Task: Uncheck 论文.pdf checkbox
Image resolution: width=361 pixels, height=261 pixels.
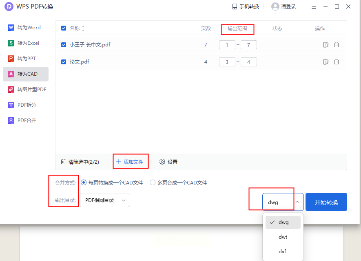Action: [x=64, y=62]
